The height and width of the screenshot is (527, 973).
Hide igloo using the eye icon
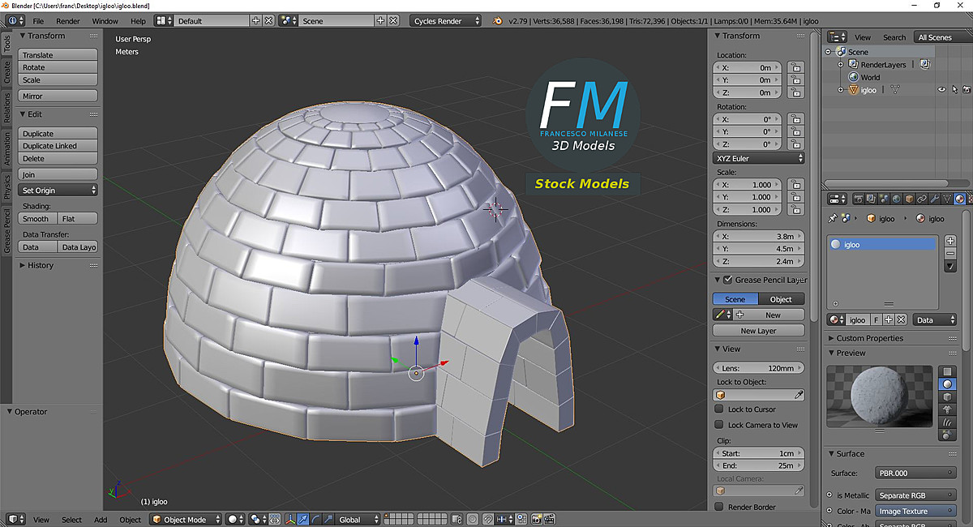pyautogui.click(x=941, y=90)
